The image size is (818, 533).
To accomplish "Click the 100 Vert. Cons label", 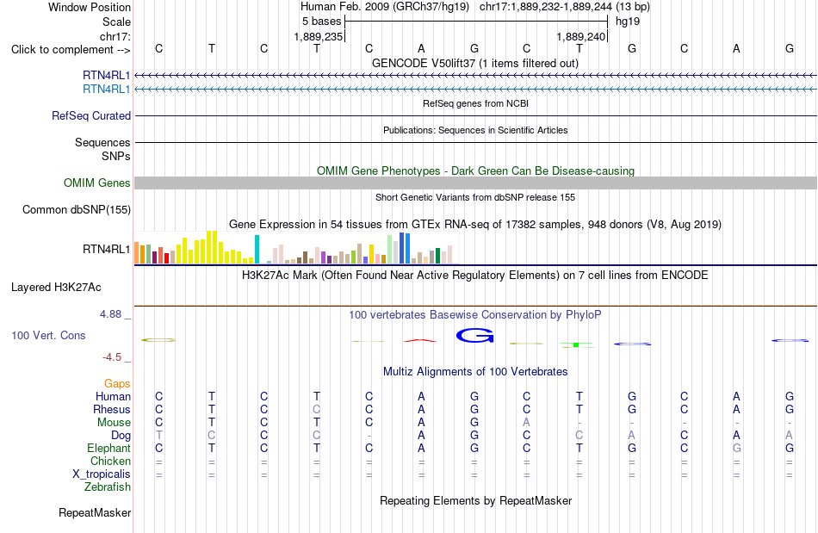I will click(x=48, y=335).
